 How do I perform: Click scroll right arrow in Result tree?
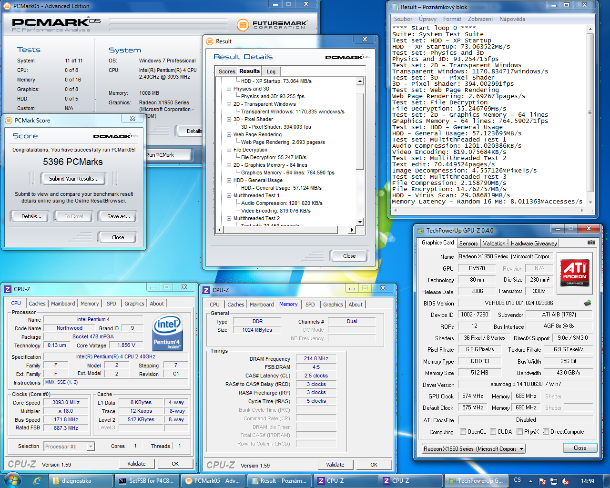click(352, 230)
